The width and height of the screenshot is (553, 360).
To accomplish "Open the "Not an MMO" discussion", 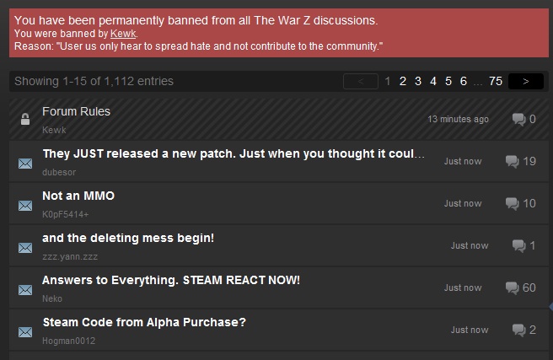I will click(78, 196).
